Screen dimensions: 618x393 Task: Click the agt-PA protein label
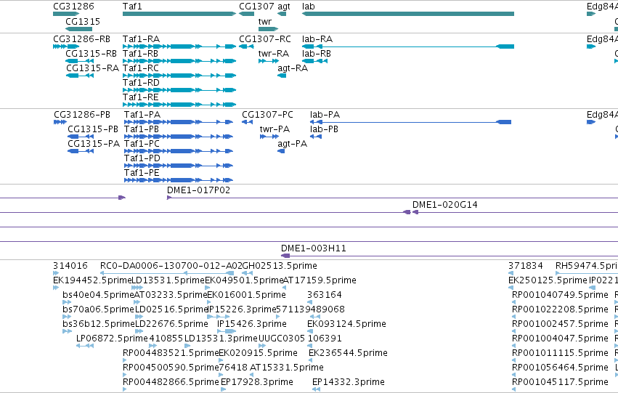click(292, 144)
